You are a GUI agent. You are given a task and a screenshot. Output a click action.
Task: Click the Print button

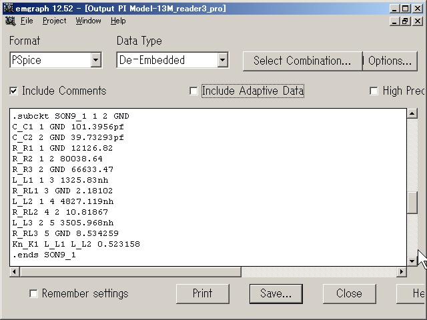tap(203, 293)
